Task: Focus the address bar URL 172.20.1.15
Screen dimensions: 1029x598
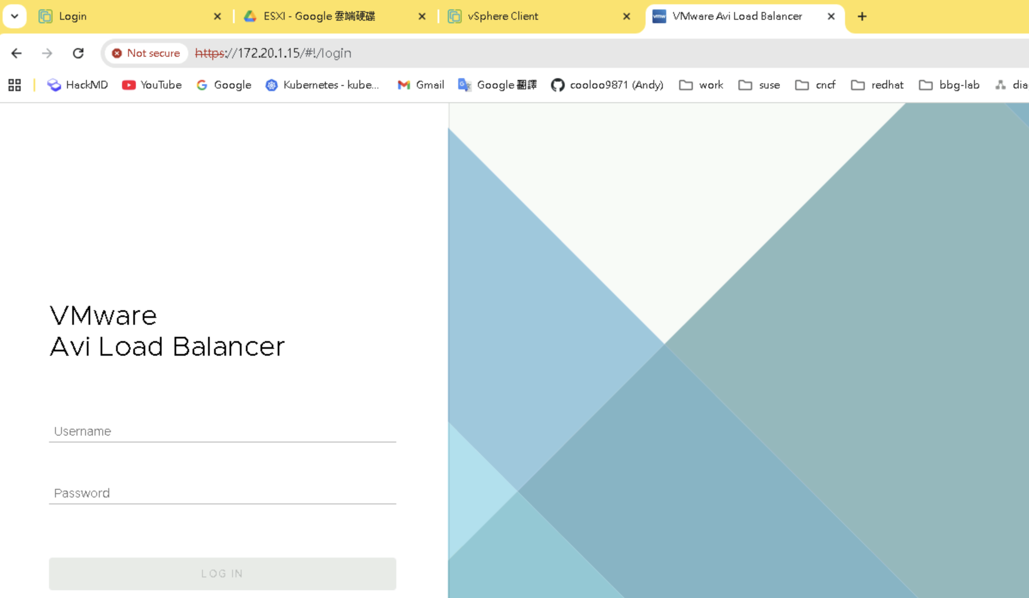Action: (x=273, y=53)
